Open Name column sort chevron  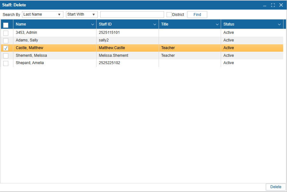pos(93,25)
